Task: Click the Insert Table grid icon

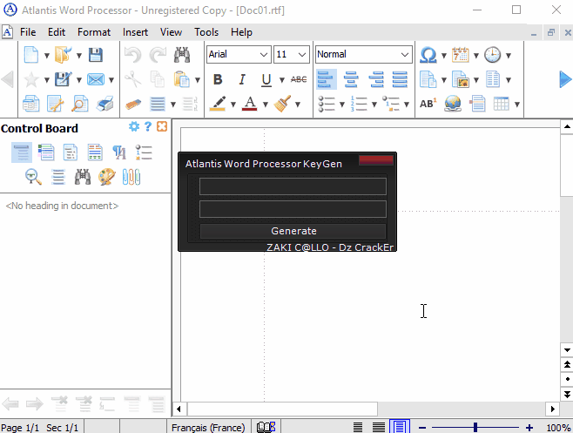Action: coord(501,104)
